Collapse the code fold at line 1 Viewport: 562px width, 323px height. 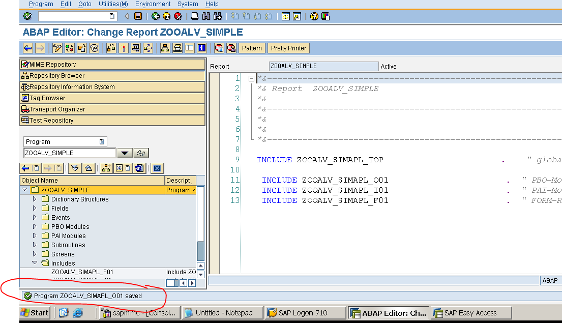(251, 78)
